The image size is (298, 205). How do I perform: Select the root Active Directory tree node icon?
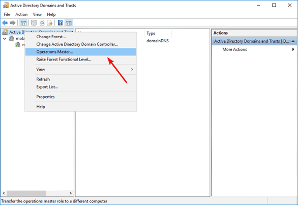coord(5,33)
